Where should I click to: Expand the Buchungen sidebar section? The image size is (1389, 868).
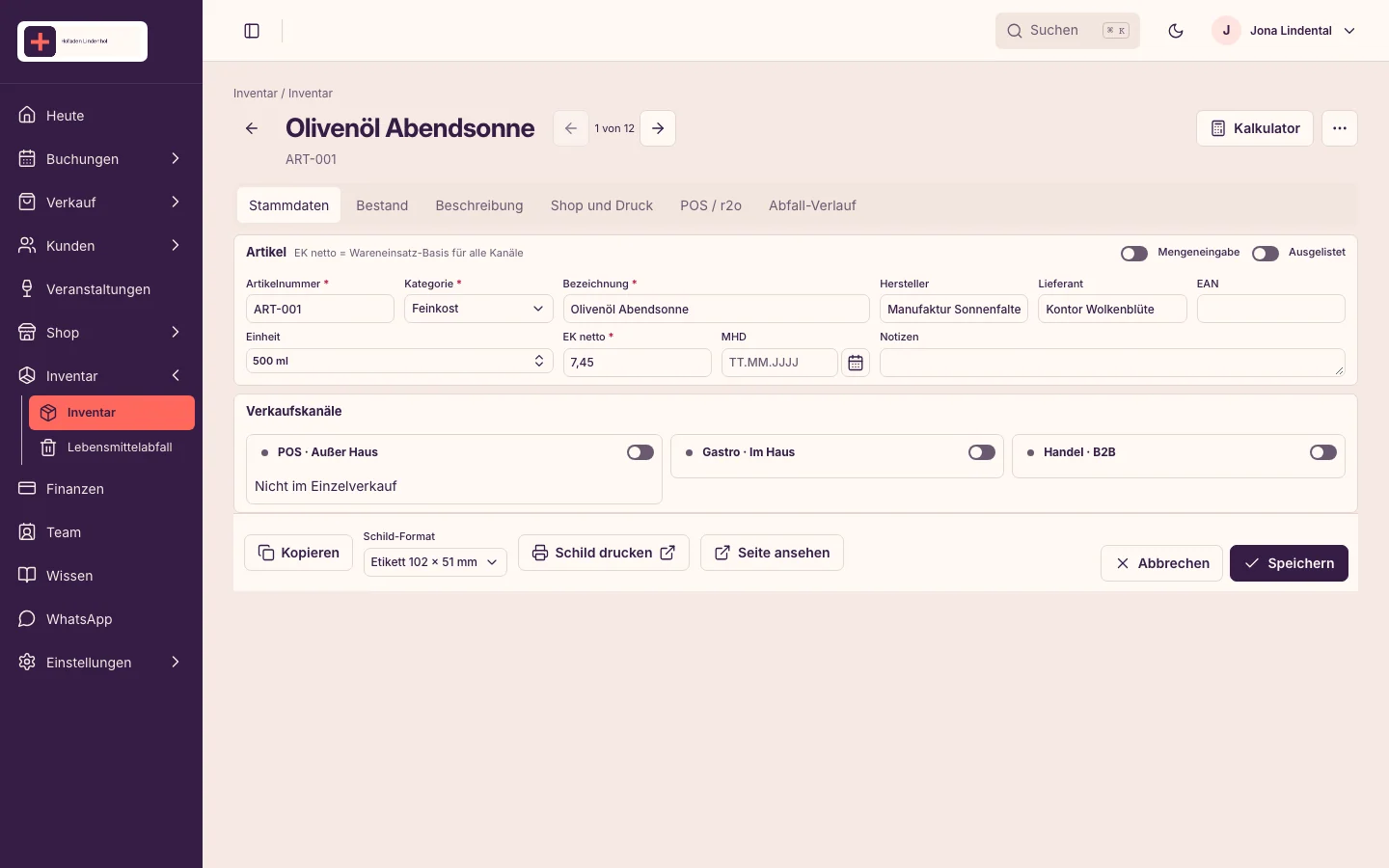[x=101, y=159]
